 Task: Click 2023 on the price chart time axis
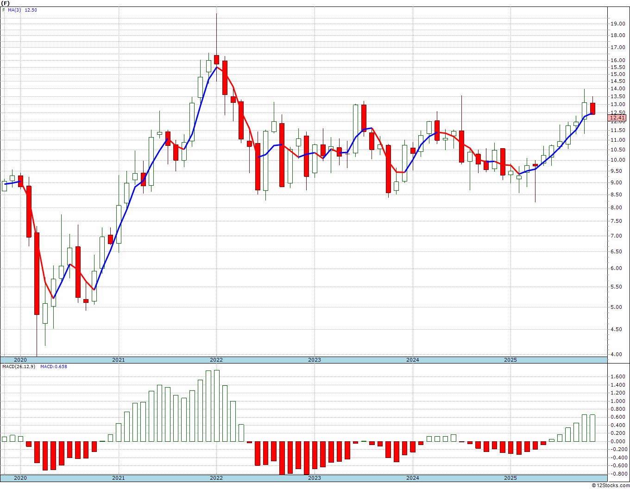[x=315, y=360]
